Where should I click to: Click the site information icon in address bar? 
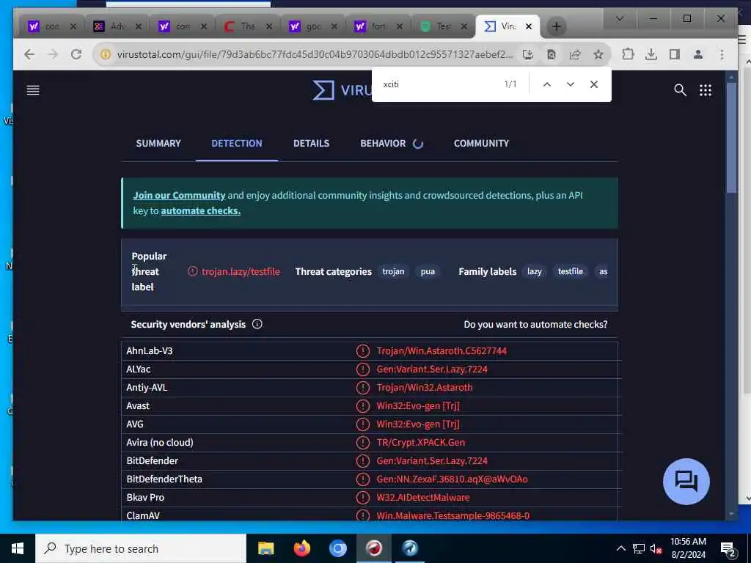(x=106, y=54)
